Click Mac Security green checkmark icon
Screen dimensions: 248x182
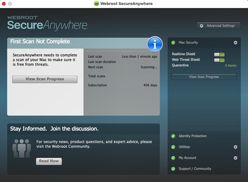(173, 43)
